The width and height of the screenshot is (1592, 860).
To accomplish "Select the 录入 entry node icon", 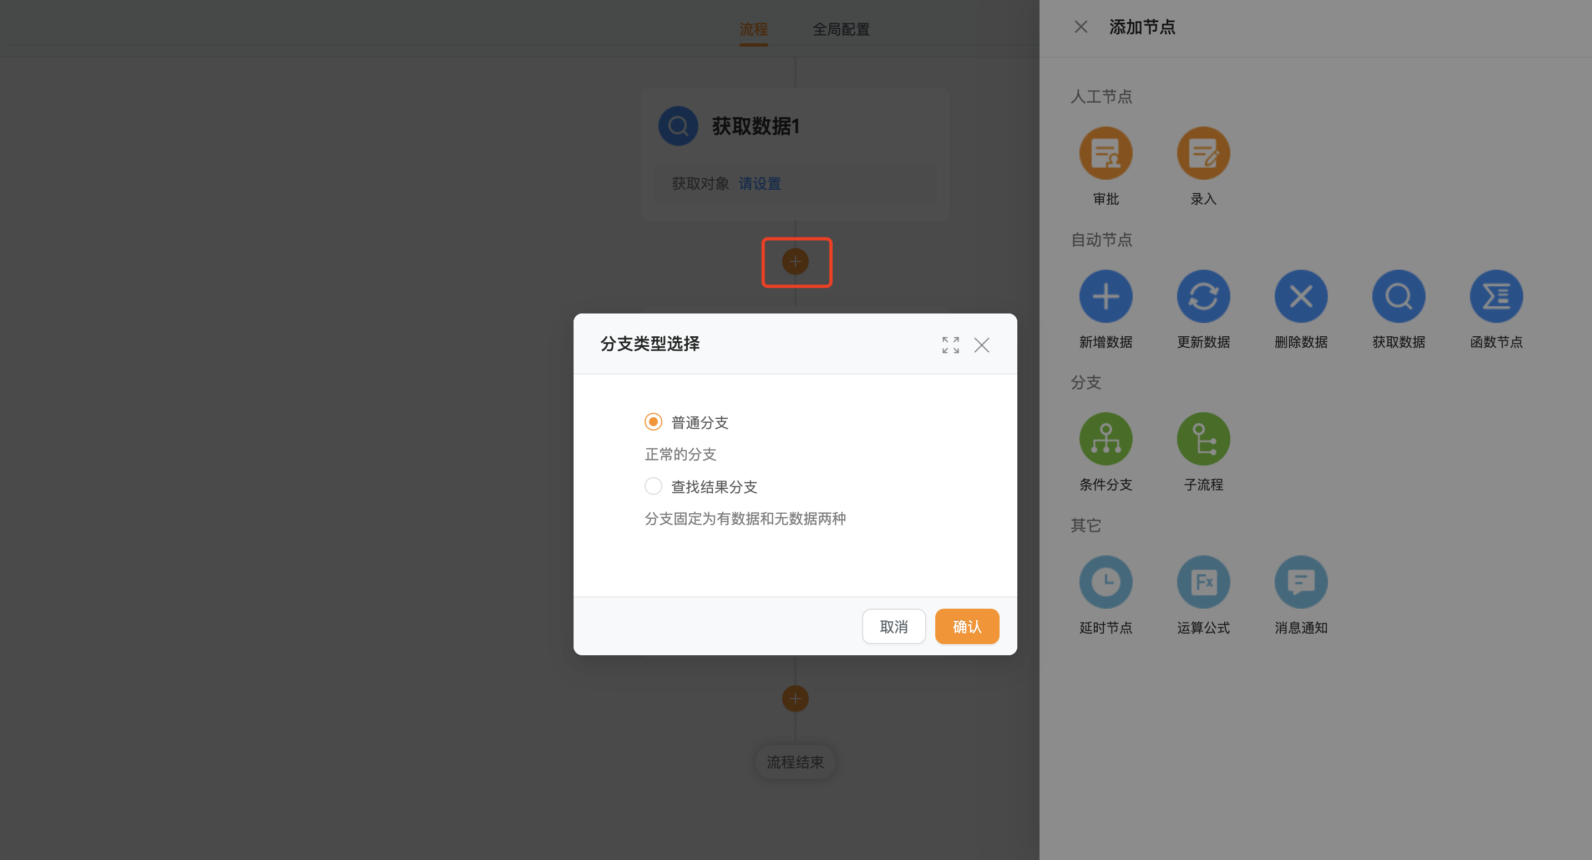I will 1203,153.
